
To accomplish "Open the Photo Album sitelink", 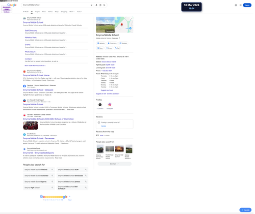I will point(30,52).
